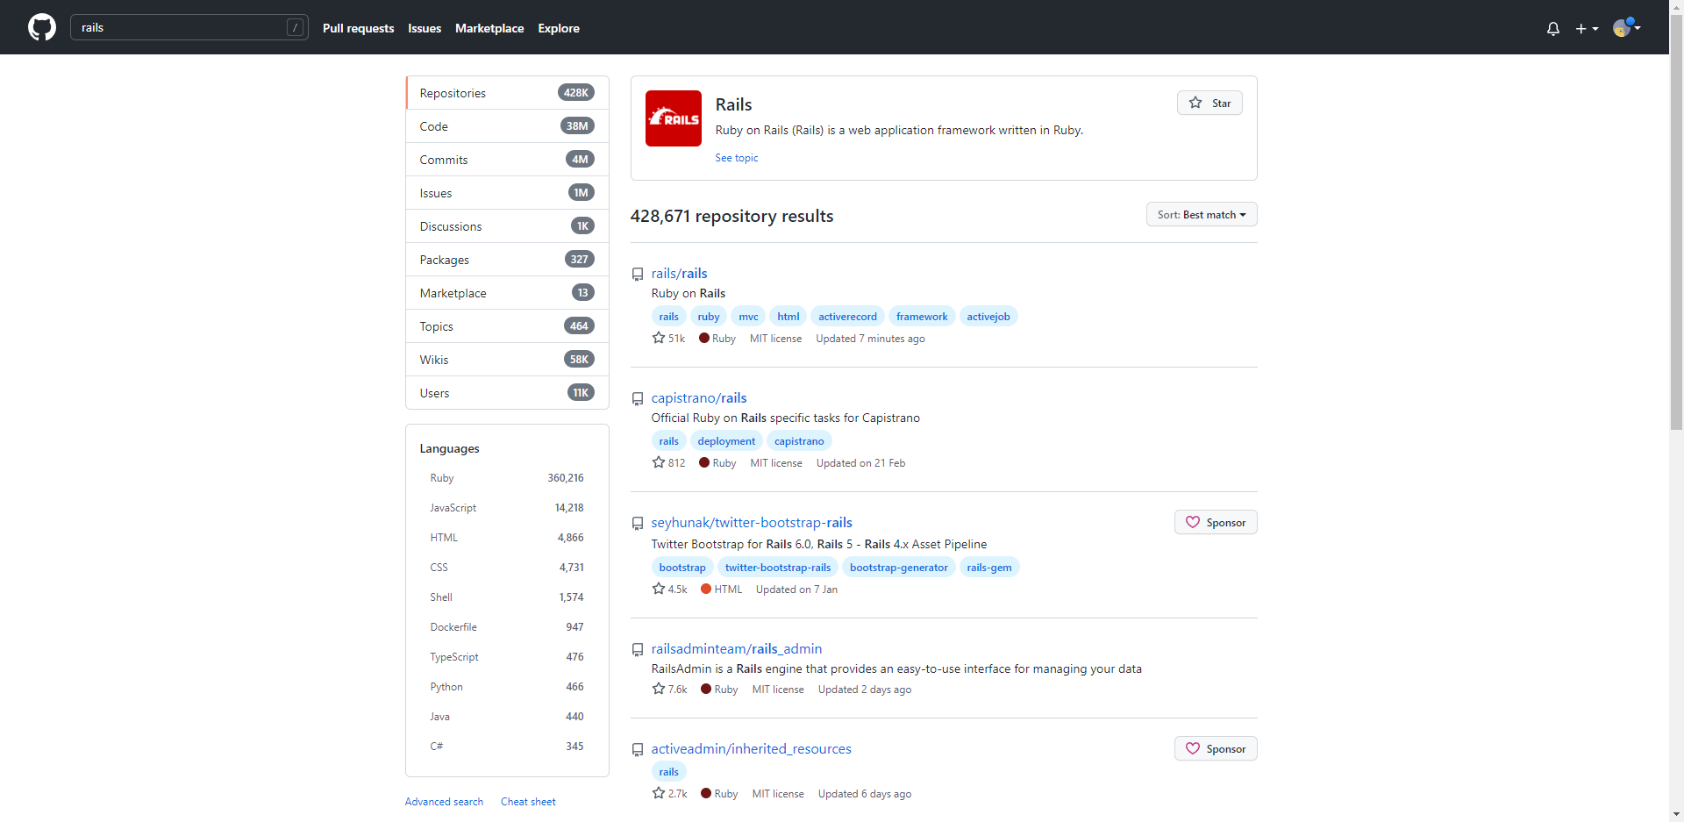Filter results by C# language
Image resolution: width=1684 pixels, height=822 pixels.
(x=507, y=747)
